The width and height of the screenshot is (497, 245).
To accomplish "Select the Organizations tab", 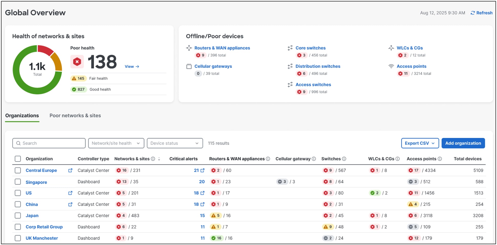I will tap(22, 116).
